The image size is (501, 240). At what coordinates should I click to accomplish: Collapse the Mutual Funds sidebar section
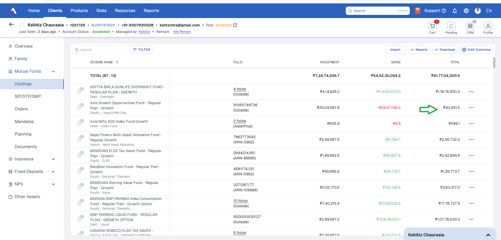[53, 71]
